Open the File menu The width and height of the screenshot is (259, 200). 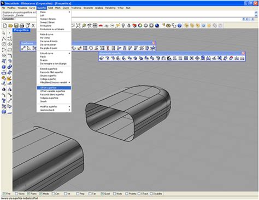pos(3,8)
